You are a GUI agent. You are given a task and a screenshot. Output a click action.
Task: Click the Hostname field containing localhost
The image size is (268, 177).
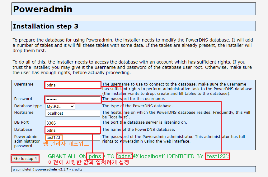pos(73,113)
